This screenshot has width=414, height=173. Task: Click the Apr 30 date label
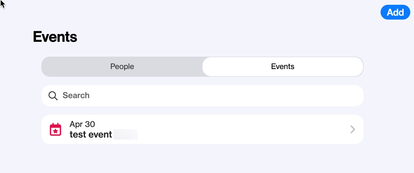[x=82, y=124]
